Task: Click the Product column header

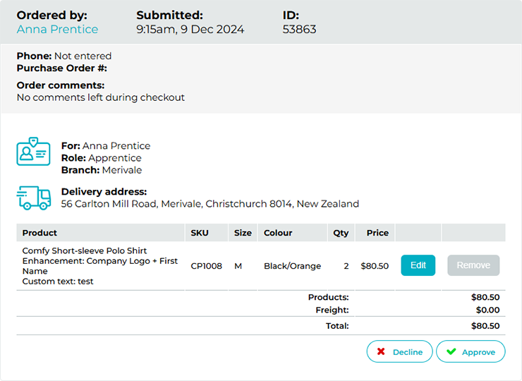Action: [x=40, y=233]
